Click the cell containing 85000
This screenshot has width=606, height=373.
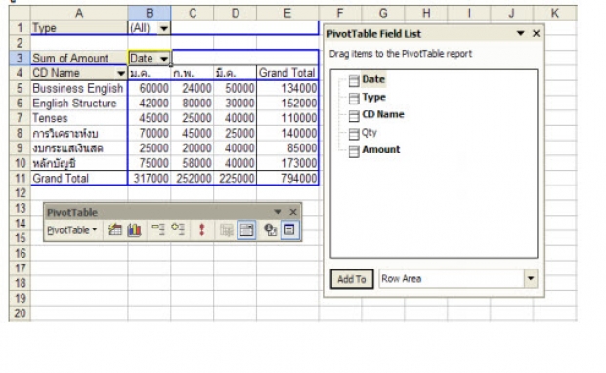coord(287,148)
